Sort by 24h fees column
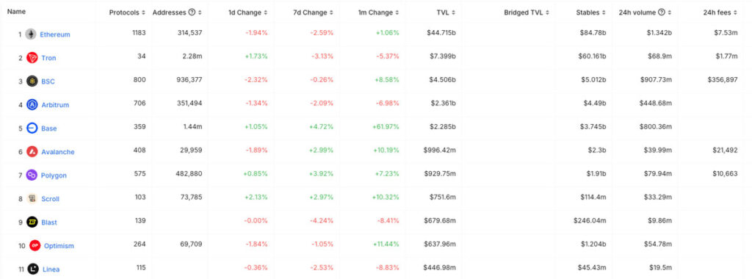Image resolution: width=752 pixels, height=279 pixels. tap(720, 12)
